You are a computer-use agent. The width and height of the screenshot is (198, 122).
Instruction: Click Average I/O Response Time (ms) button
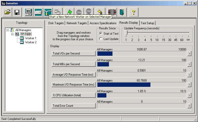point(74,75)
